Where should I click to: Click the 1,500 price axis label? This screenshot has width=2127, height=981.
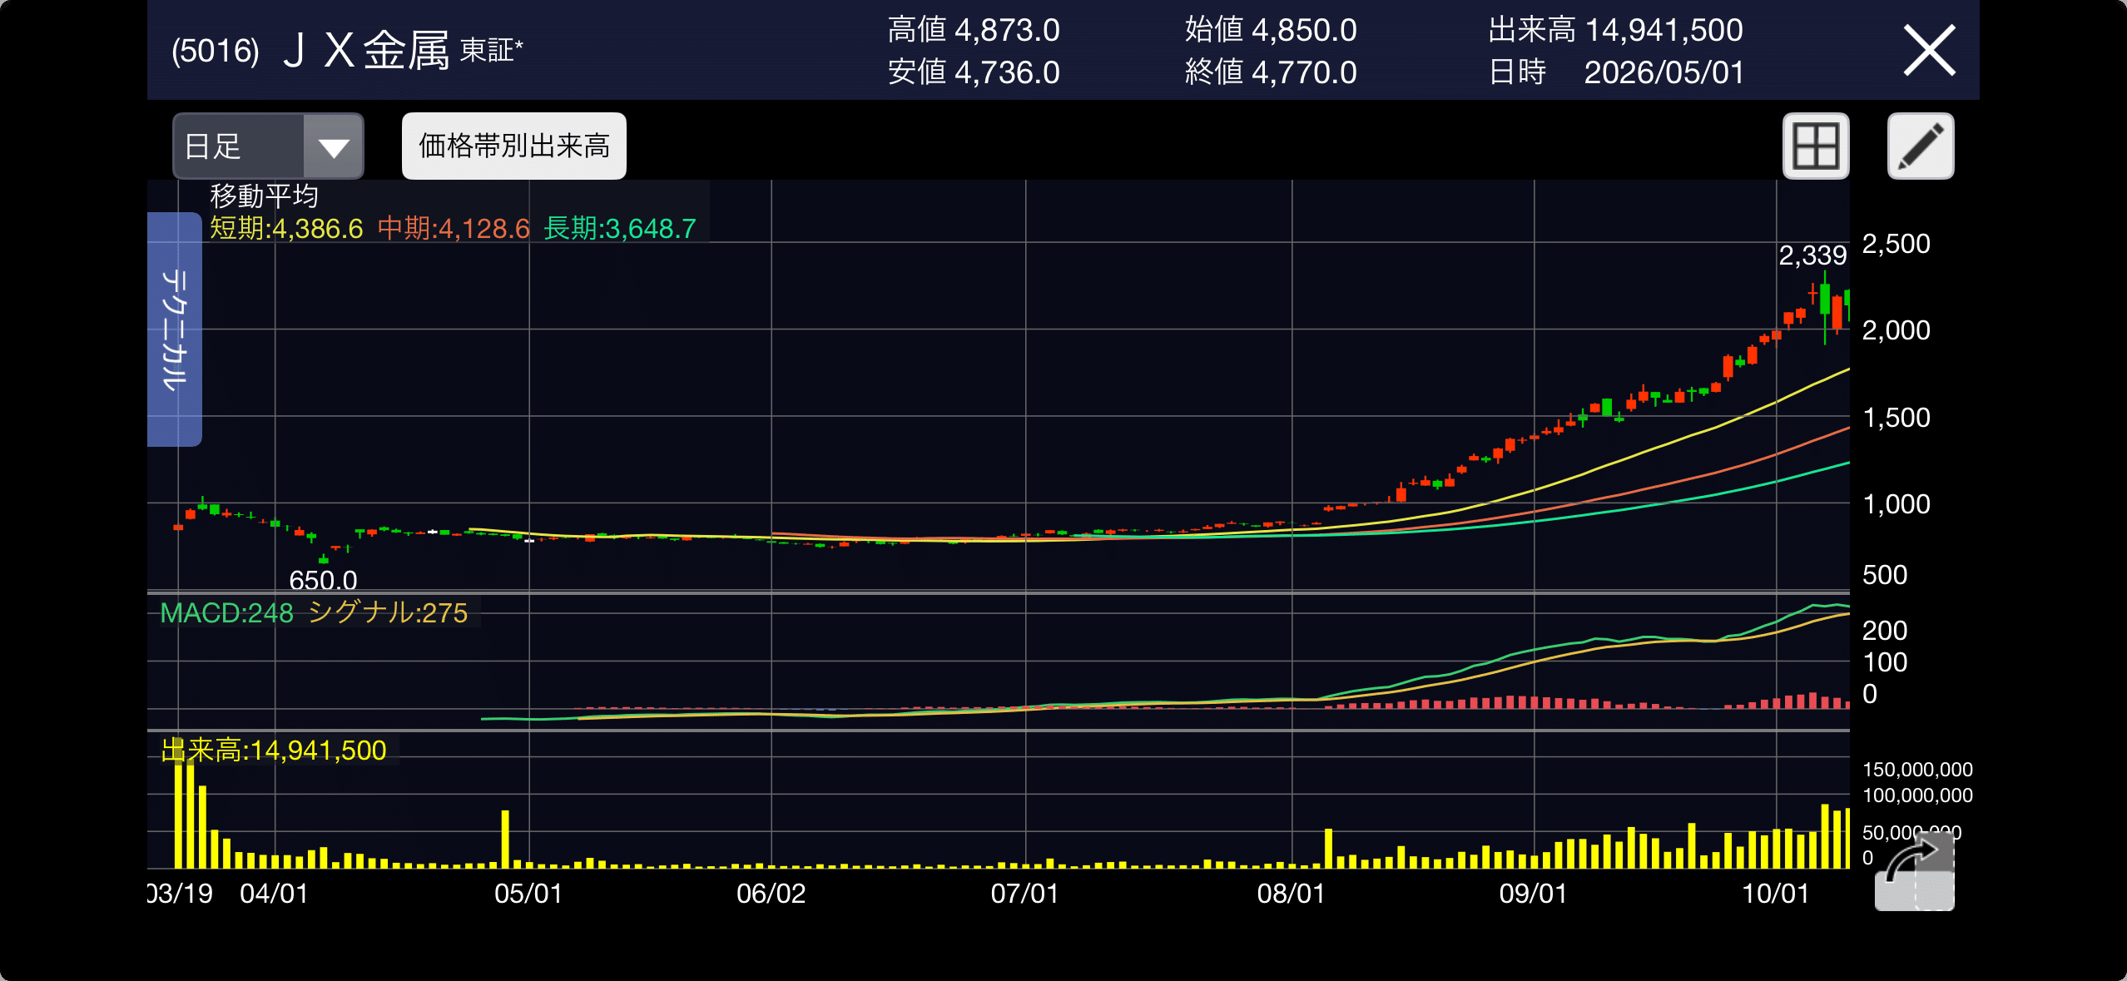(x=1896, y=418)
